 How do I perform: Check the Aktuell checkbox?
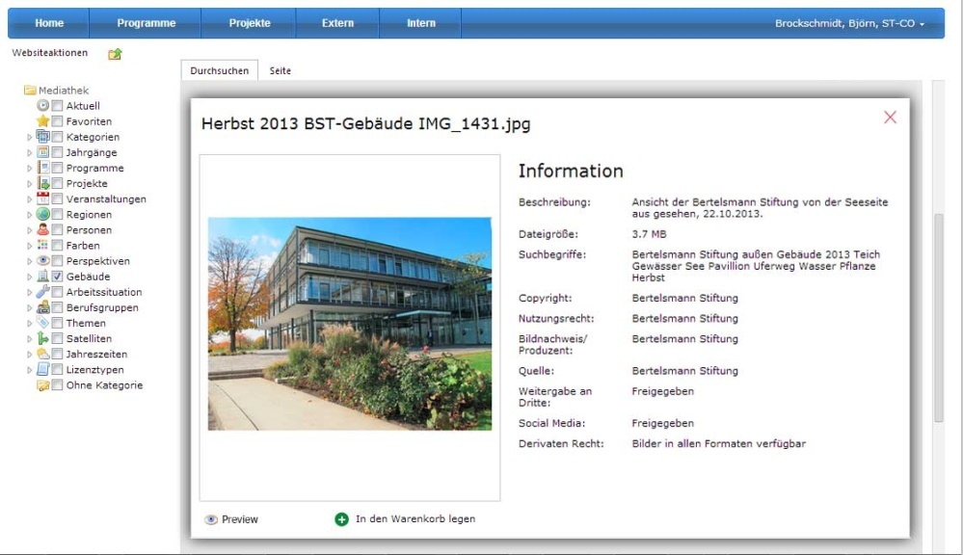pyautogui.click(x=57, y=106)
